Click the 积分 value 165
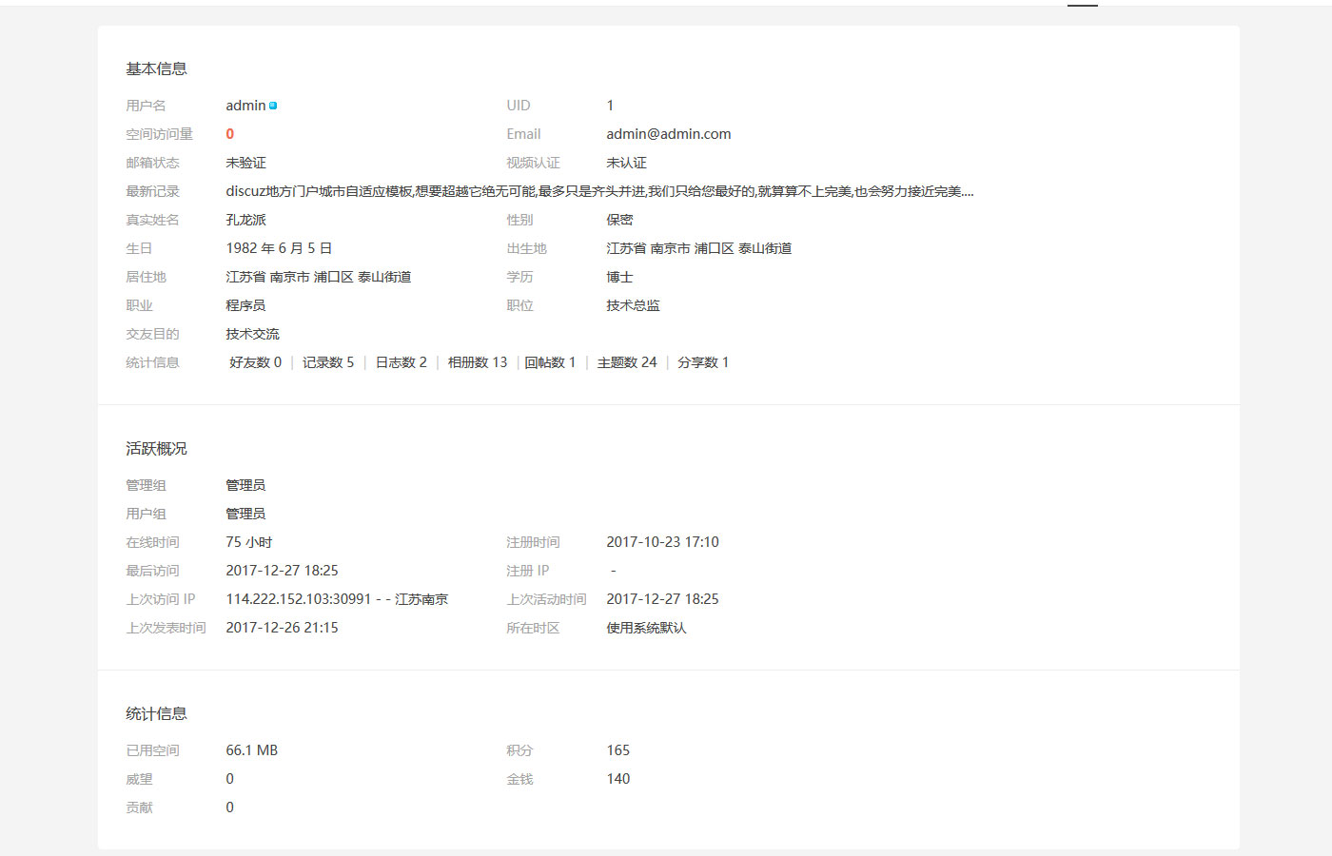 618,750
